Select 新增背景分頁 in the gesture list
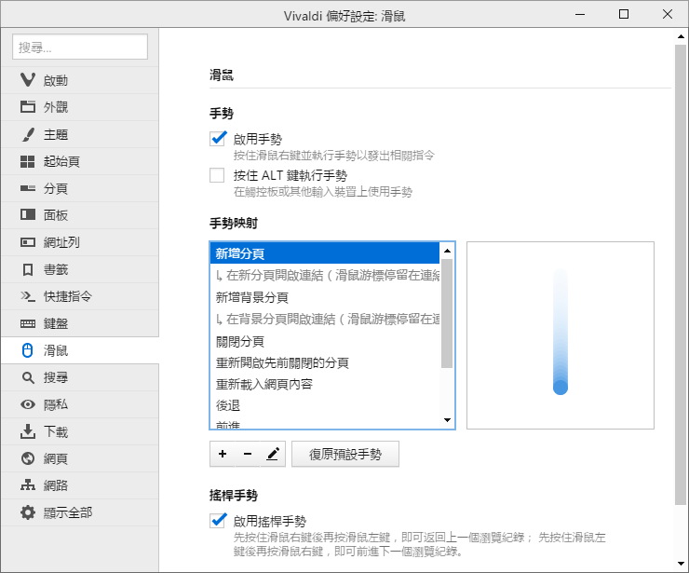The width and height of the screenshot is (689, 573). click(x=325, y=297)
